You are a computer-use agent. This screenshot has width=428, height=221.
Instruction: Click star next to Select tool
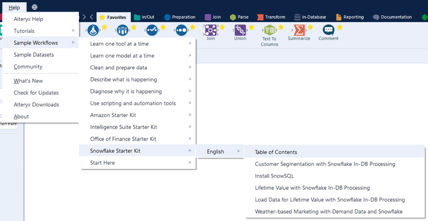(163, 27)
